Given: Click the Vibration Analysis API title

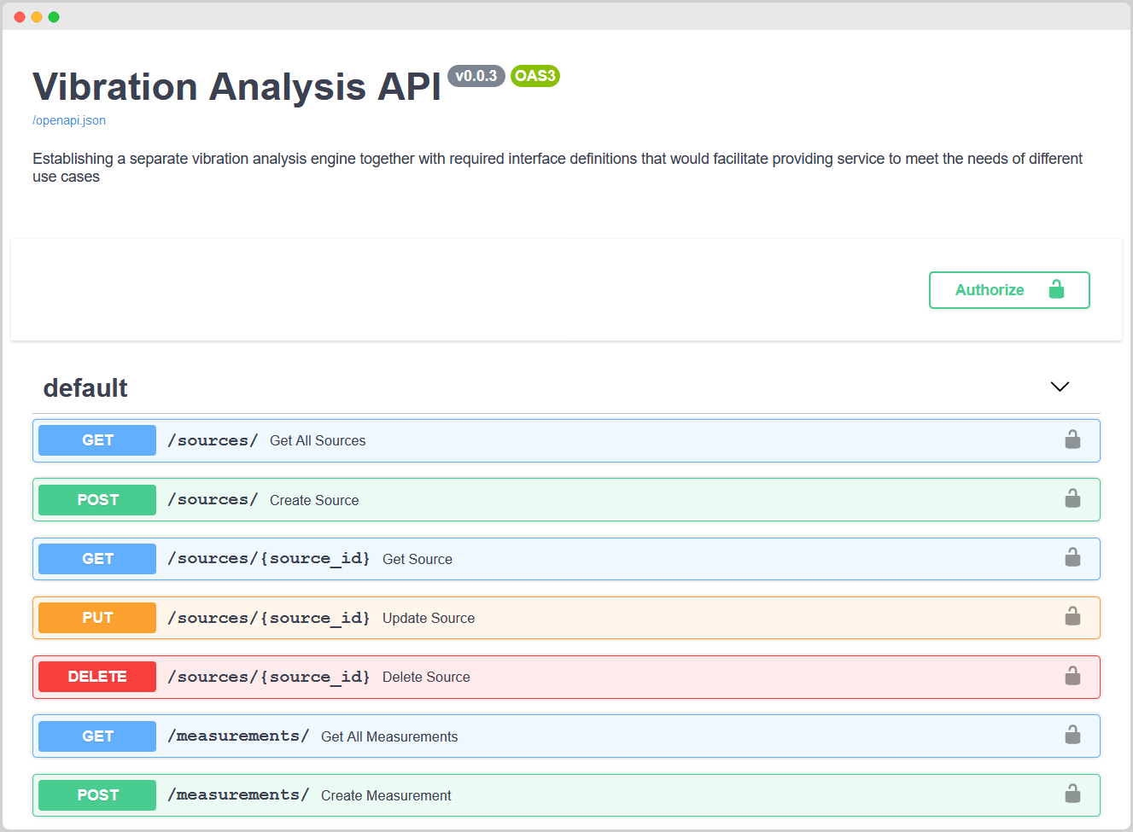Looking at the screenshot, I should tap(237, 86).
